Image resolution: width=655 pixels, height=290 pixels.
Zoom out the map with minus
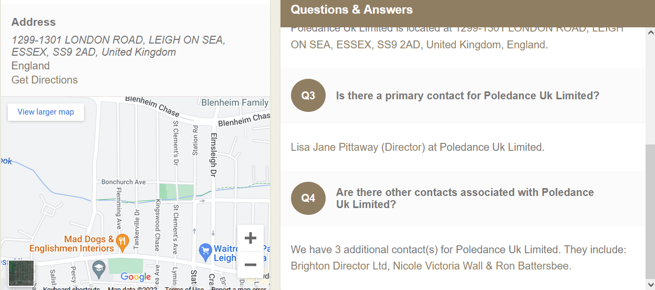pos(251,264)
